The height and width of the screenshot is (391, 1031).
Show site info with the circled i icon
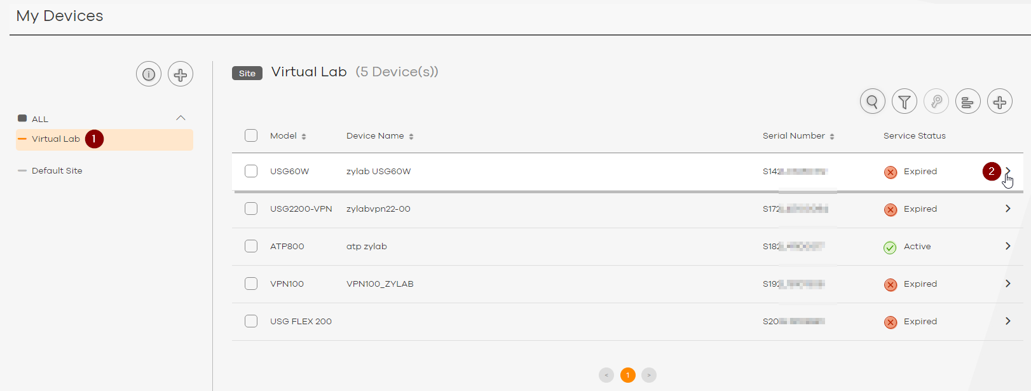click(149, 74)
